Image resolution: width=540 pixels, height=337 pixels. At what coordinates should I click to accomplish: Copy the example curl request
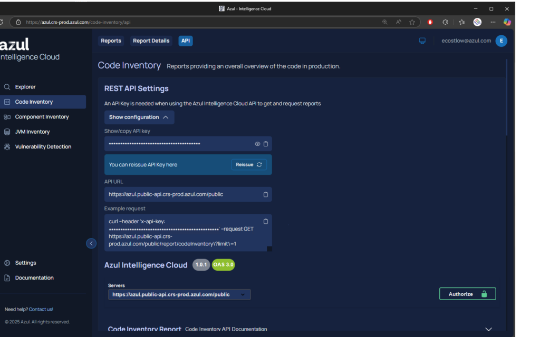266,221
